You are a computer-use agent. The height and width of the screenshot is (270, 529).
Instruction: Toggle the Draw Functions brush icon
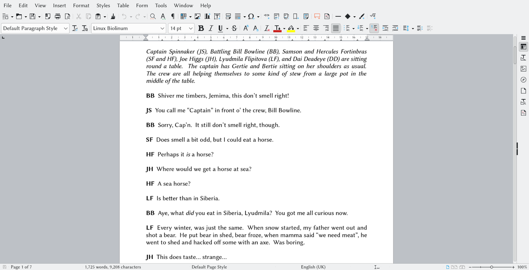[x=361, y=16]
